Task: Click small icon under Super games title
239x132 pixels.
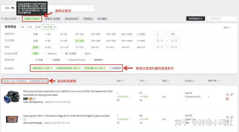Action: (x=25, y=119)
